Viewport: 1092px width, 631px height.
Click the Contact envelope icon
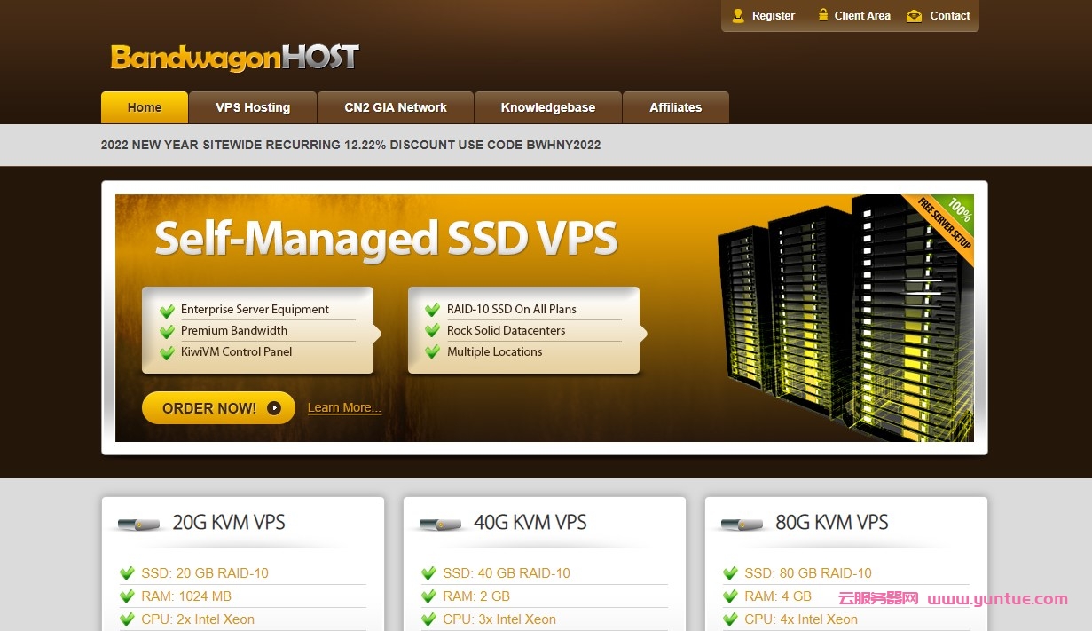(913, 15)
